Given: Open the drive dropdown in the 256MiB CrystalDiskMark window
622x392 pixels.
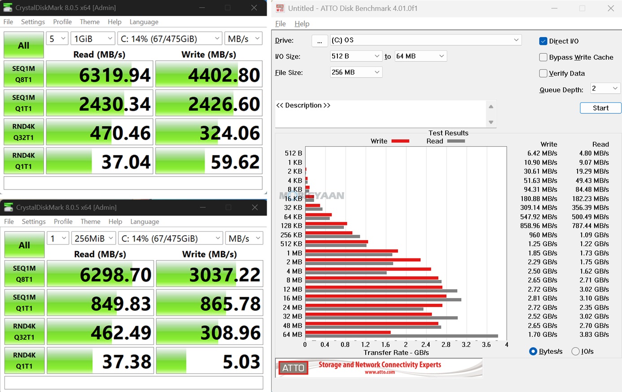Looking at the screenshot, I should tap(171, 238).
